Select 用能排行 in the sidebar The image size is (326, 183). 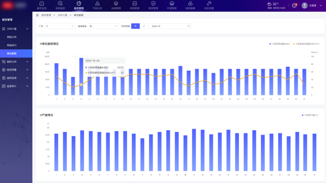click(12, 45)
